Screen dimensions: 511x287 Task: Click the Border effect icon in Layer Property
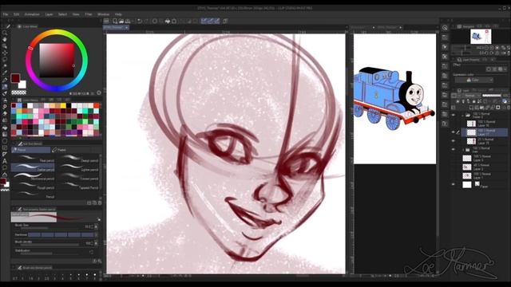pos(489,69)
